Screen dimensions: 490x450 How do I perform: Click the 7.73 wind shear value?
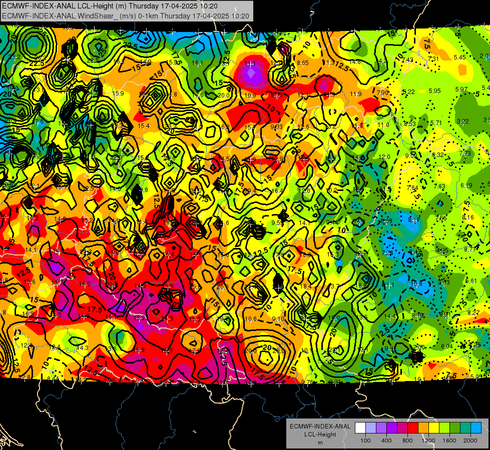point(465,153)
